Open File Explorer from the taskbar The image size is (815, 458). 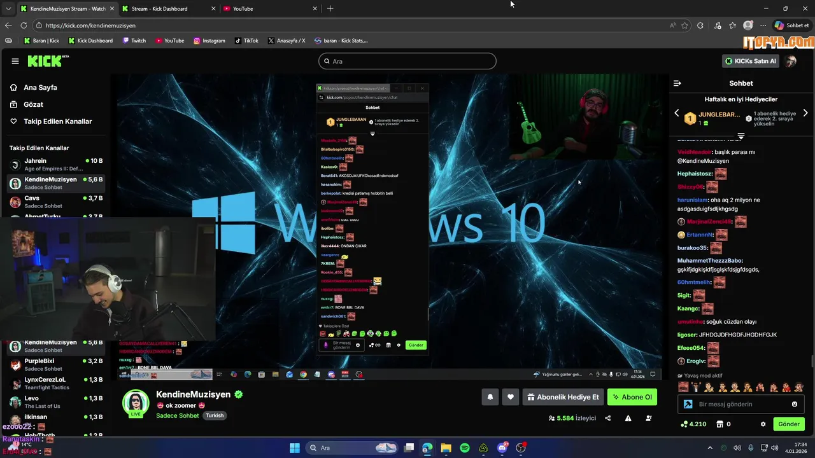(446, 448)
